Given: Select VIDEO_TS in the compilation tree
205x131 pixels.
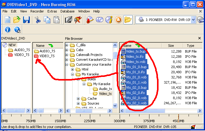Looking at the screenshot, I should coord(22,55).
